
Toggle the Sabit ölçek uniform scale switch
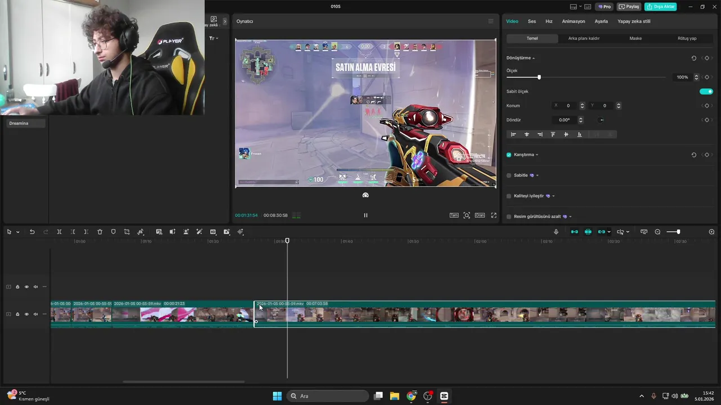click(x=706, y=91)
